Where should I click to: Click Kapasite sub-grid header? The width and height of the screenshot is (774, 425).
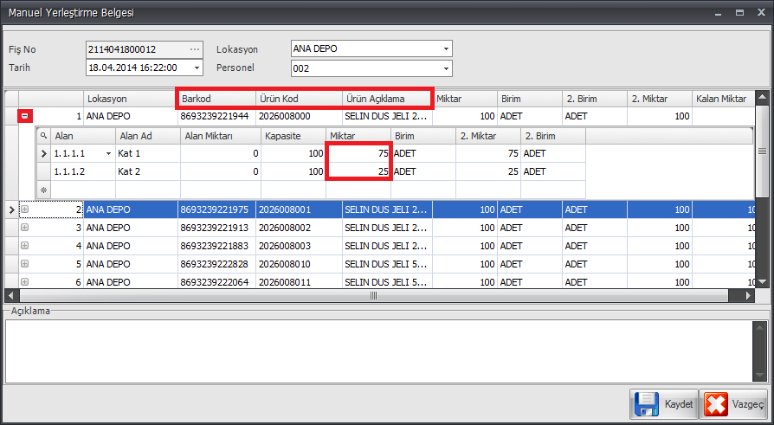tap(293, 136)
